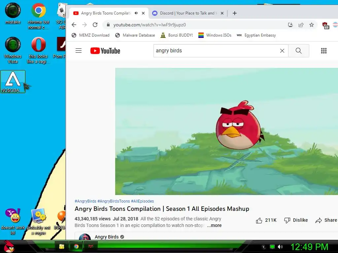The height and width of the screenshot is (253, 338).
Task: Open the Malware Database bookmark
Action: point(135,35)
